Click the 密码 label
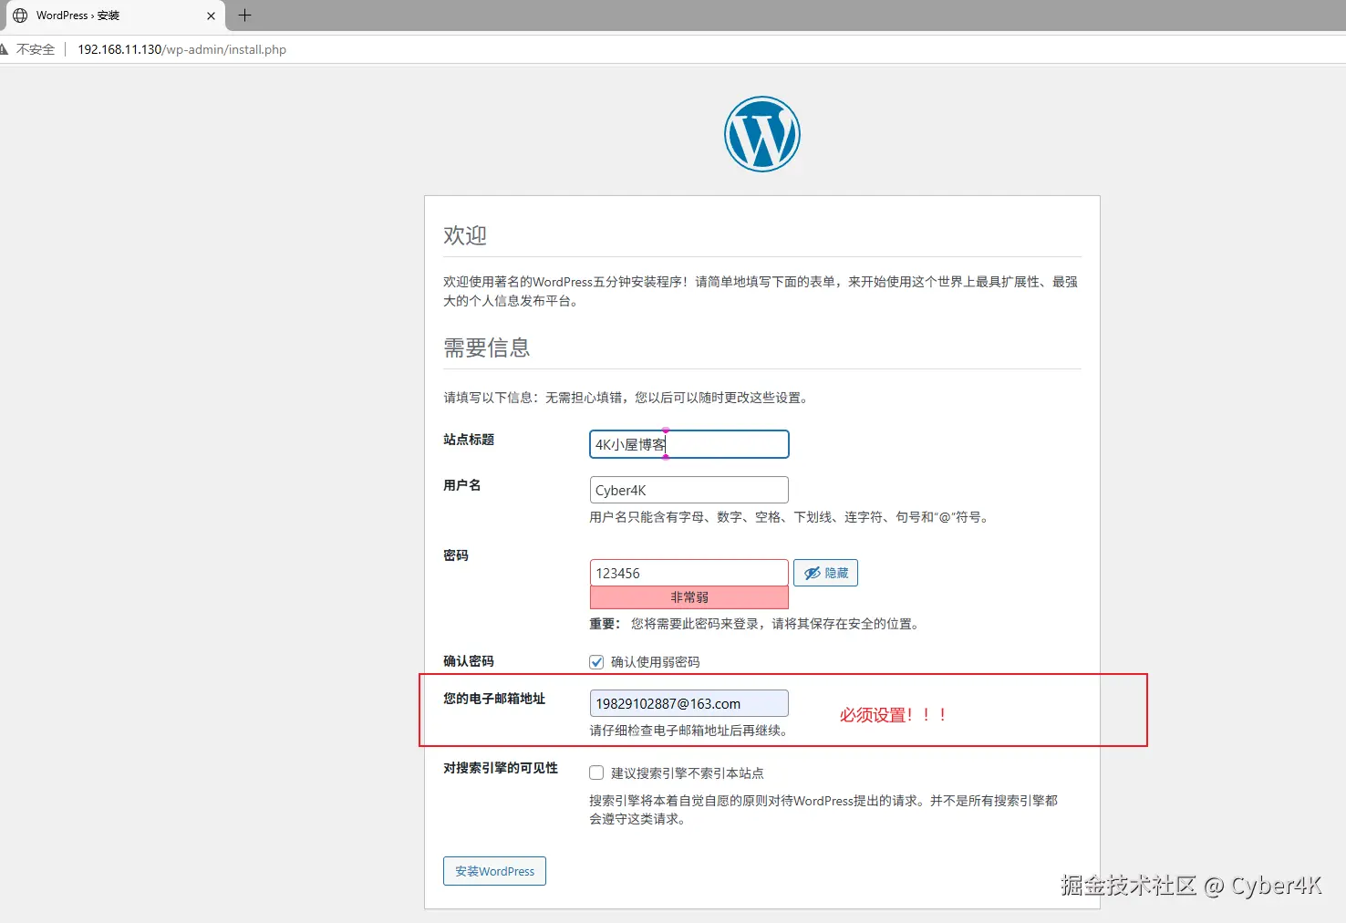This screenshot has width=1346, height=923. pos(456,555)
